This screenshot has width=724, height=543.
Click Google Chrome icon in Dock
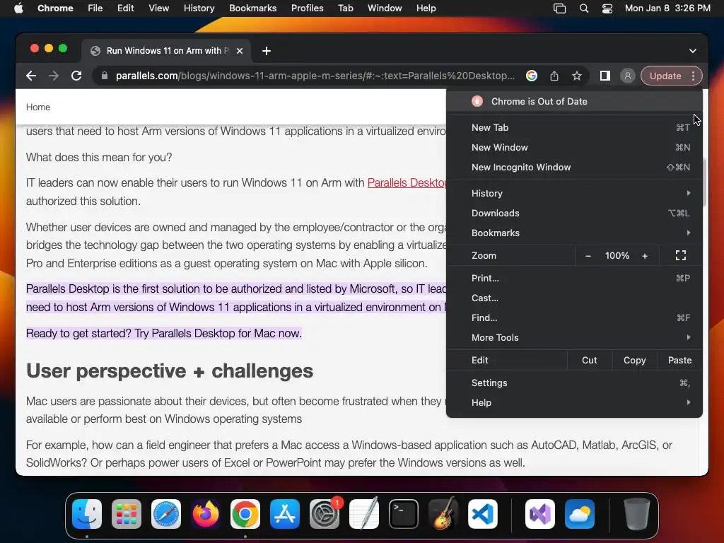(245, 514)
